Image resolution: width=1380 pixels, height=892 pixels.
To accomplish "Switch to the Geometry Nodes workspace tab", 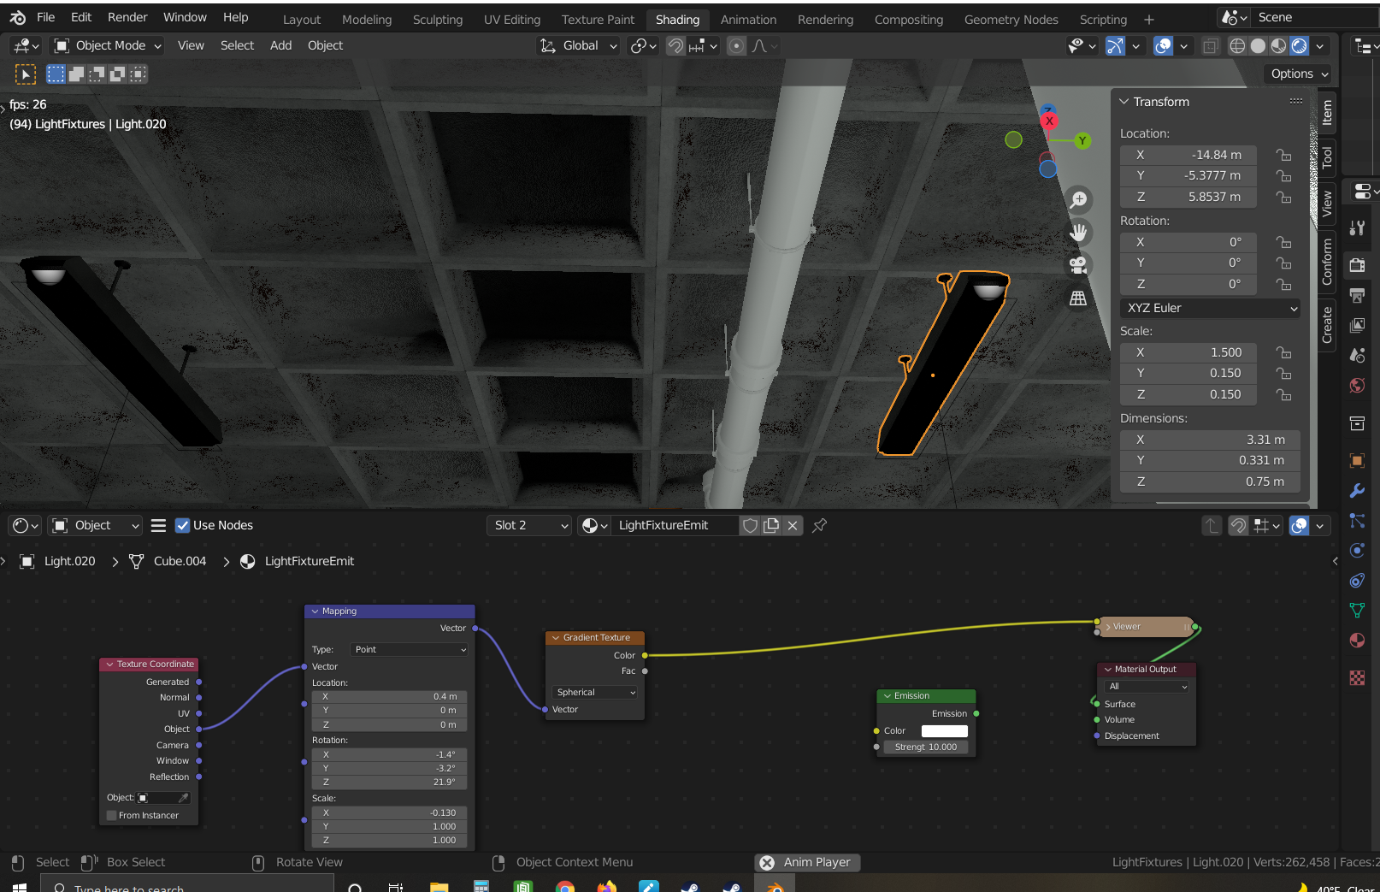I will pyautogui.click(x=1011, y=19).
